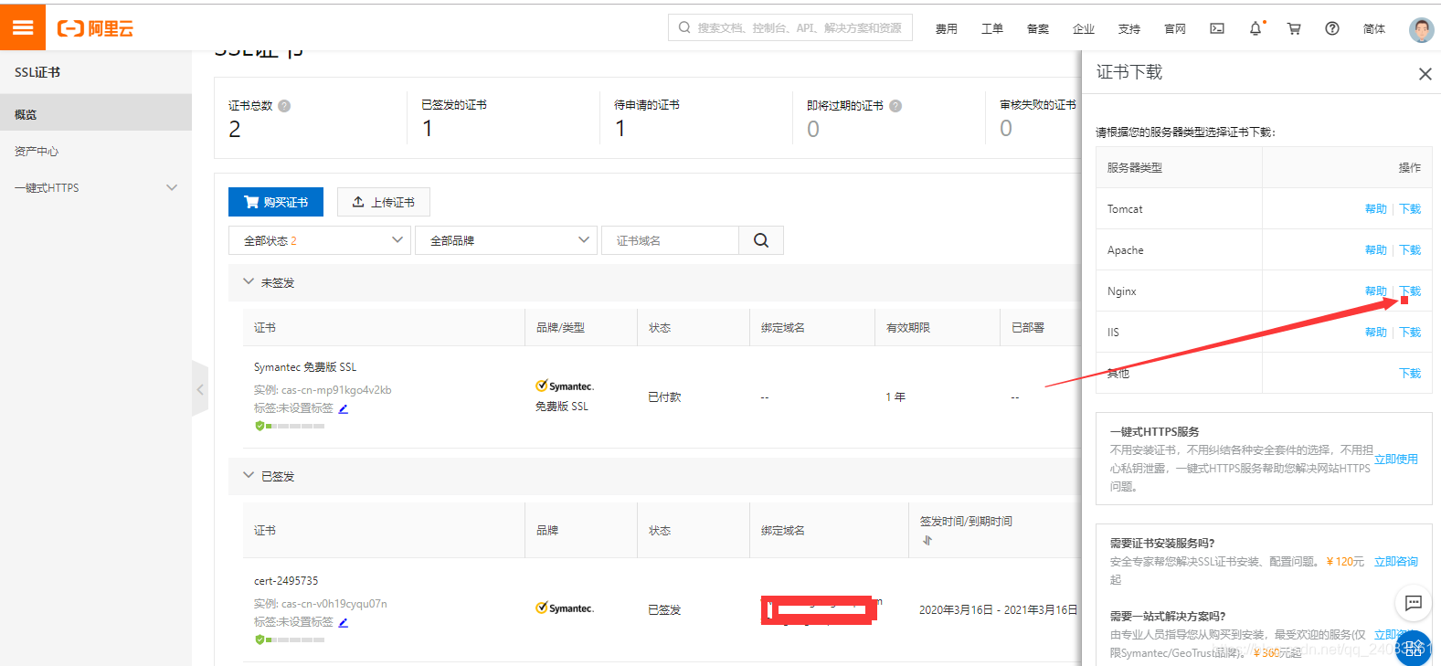The width and height of the screenshot is (1441, 666).
Task: Close the 证书下载 panel
Action: pyautogui.click(x=1425, y=74)
